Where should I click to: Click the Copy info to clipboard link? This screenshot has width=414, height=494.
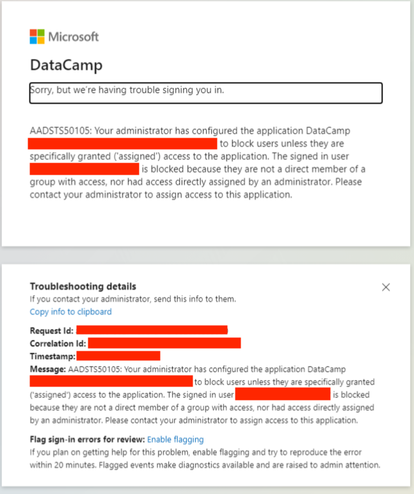70,312
